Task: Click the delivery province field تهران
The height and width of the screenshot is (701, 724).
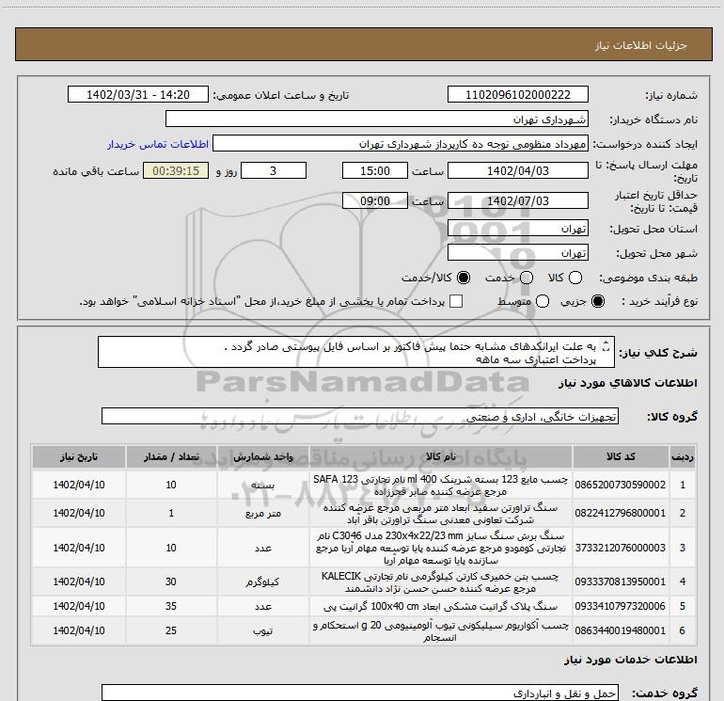Action: click(517, 229)
